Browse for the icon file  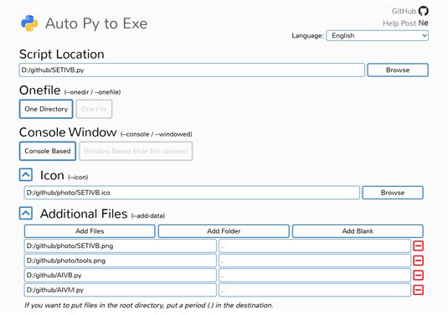[393, 193]
